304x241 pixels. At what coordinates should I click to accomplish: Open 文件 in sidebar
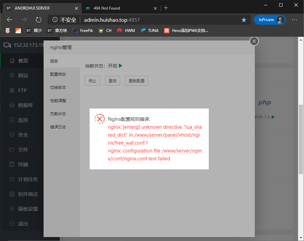coord(22,150)
